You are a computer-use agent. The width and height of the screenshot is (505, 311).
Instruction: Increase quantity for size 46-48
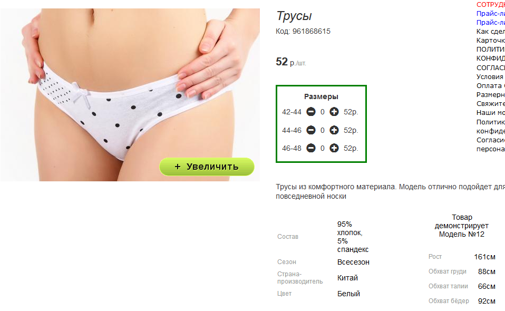pos(334,148)
